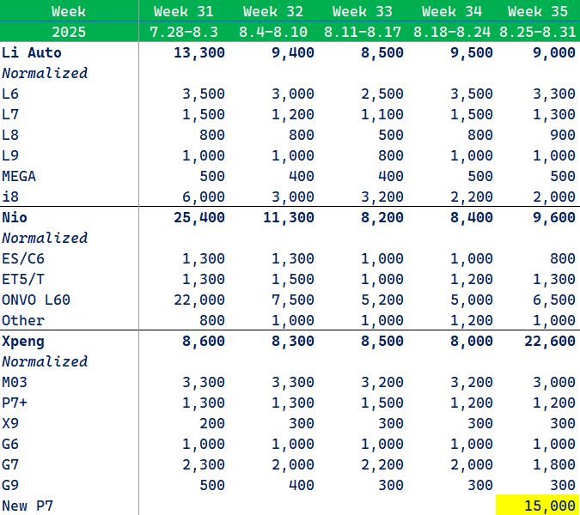Image resolution: width=580 pixels, height=515 pixels.
Task: Click X9 Week 31 value 200
Action: pyautogui.click(x=212, y=424)
